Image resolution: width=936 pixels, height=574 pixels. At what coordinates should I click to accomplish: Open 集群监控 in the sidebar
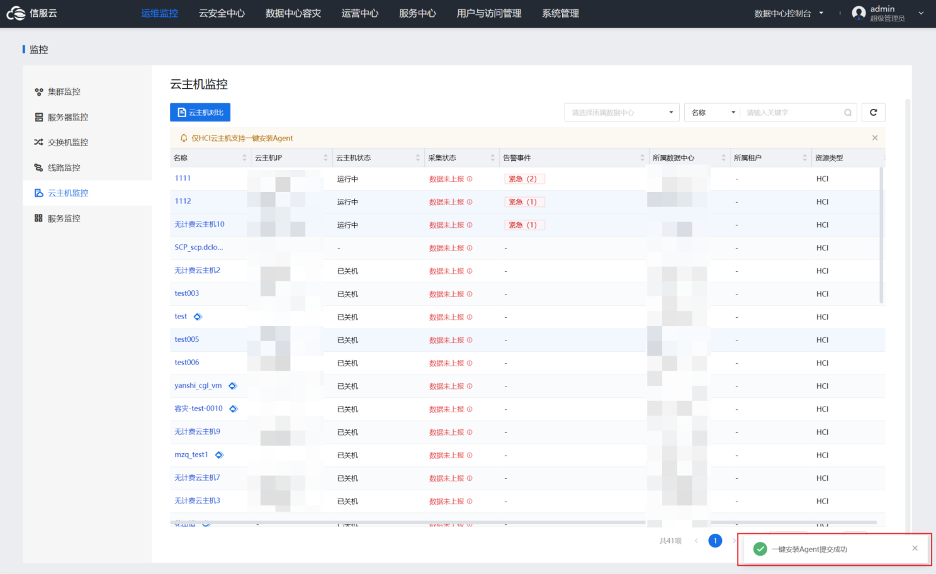point(87,92)
